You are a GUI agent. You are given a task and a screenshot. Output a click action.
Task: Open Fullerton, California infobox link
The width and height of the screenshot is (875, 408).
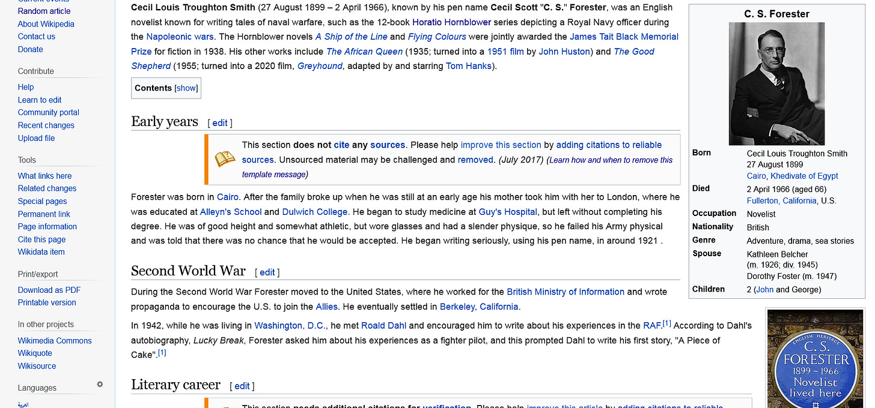coord(781,200)
